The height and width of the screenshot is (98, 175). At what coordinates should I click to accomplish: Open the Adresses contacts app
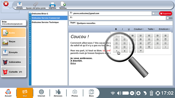pos(58,93)
